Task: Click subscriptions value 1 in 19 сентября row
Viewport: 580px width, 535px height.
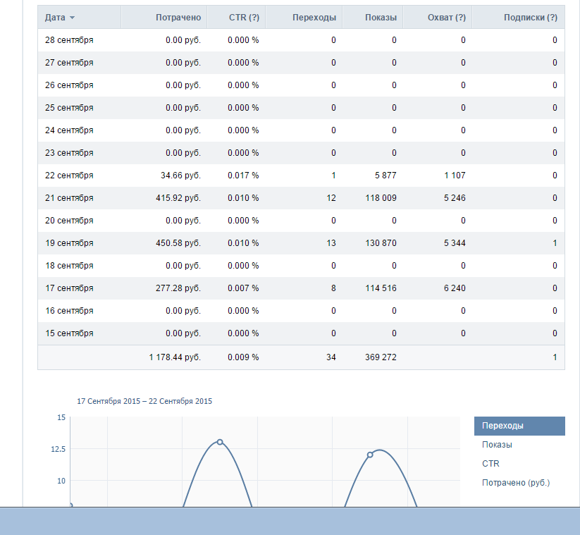Action: coord(555,243)
